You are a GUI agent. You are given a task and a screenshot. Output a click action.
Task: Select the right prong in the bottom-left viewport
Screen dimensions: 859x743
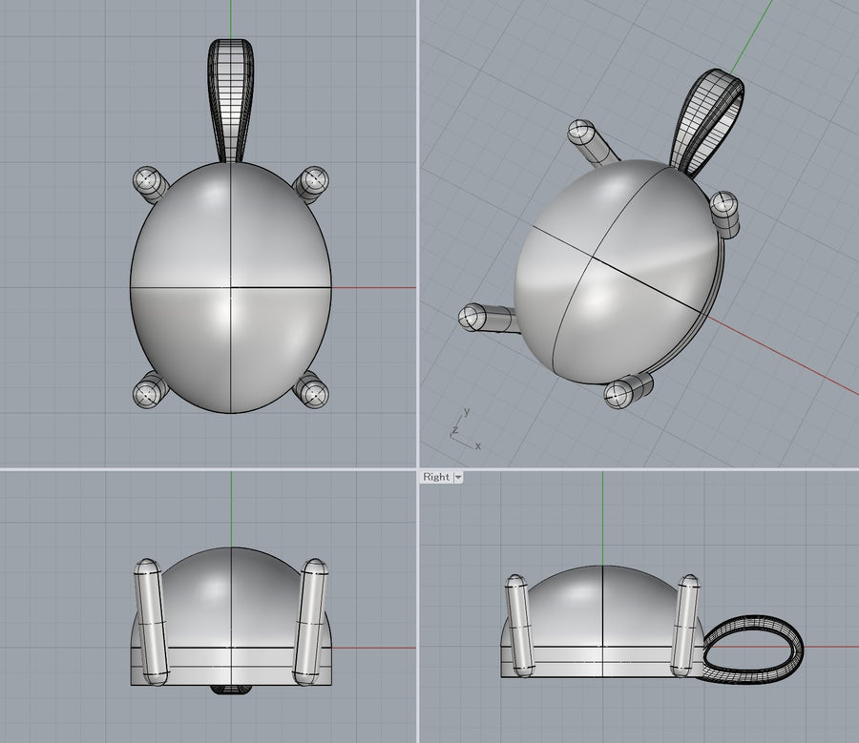[311, 620]
